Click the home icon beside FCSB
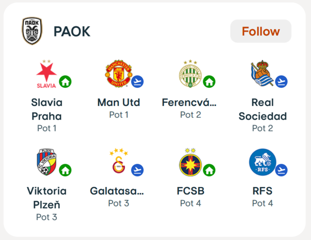 pyautogui.click(x=209, y=170)
